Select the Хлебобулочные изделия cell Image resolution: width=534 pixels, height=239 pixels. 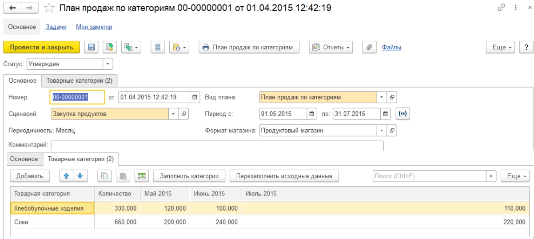coord(52,208)
